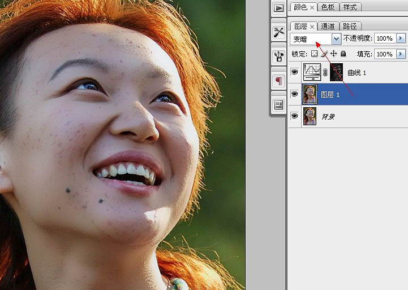Close the 图层 panel tab
This screenshot has height=290, width=408.
pyautogui.click(x=312, y=27)
